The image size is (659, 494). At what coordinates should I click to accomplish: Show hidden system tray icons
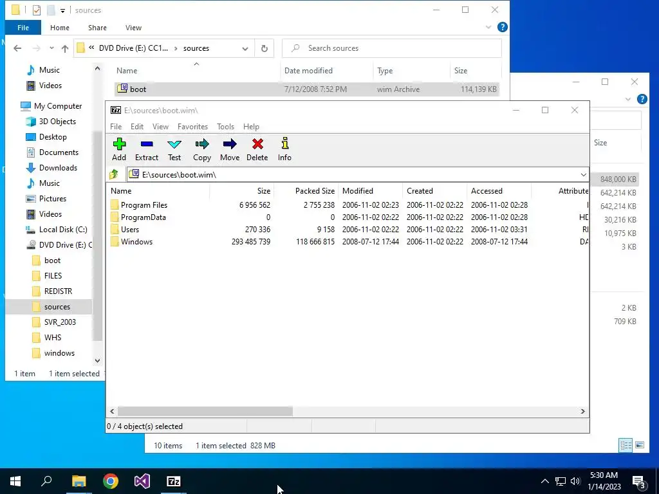pos(544,481)
